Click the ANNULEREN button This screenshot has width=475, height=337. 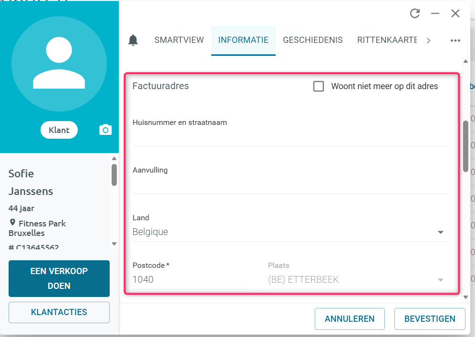[x=350, y=319]
